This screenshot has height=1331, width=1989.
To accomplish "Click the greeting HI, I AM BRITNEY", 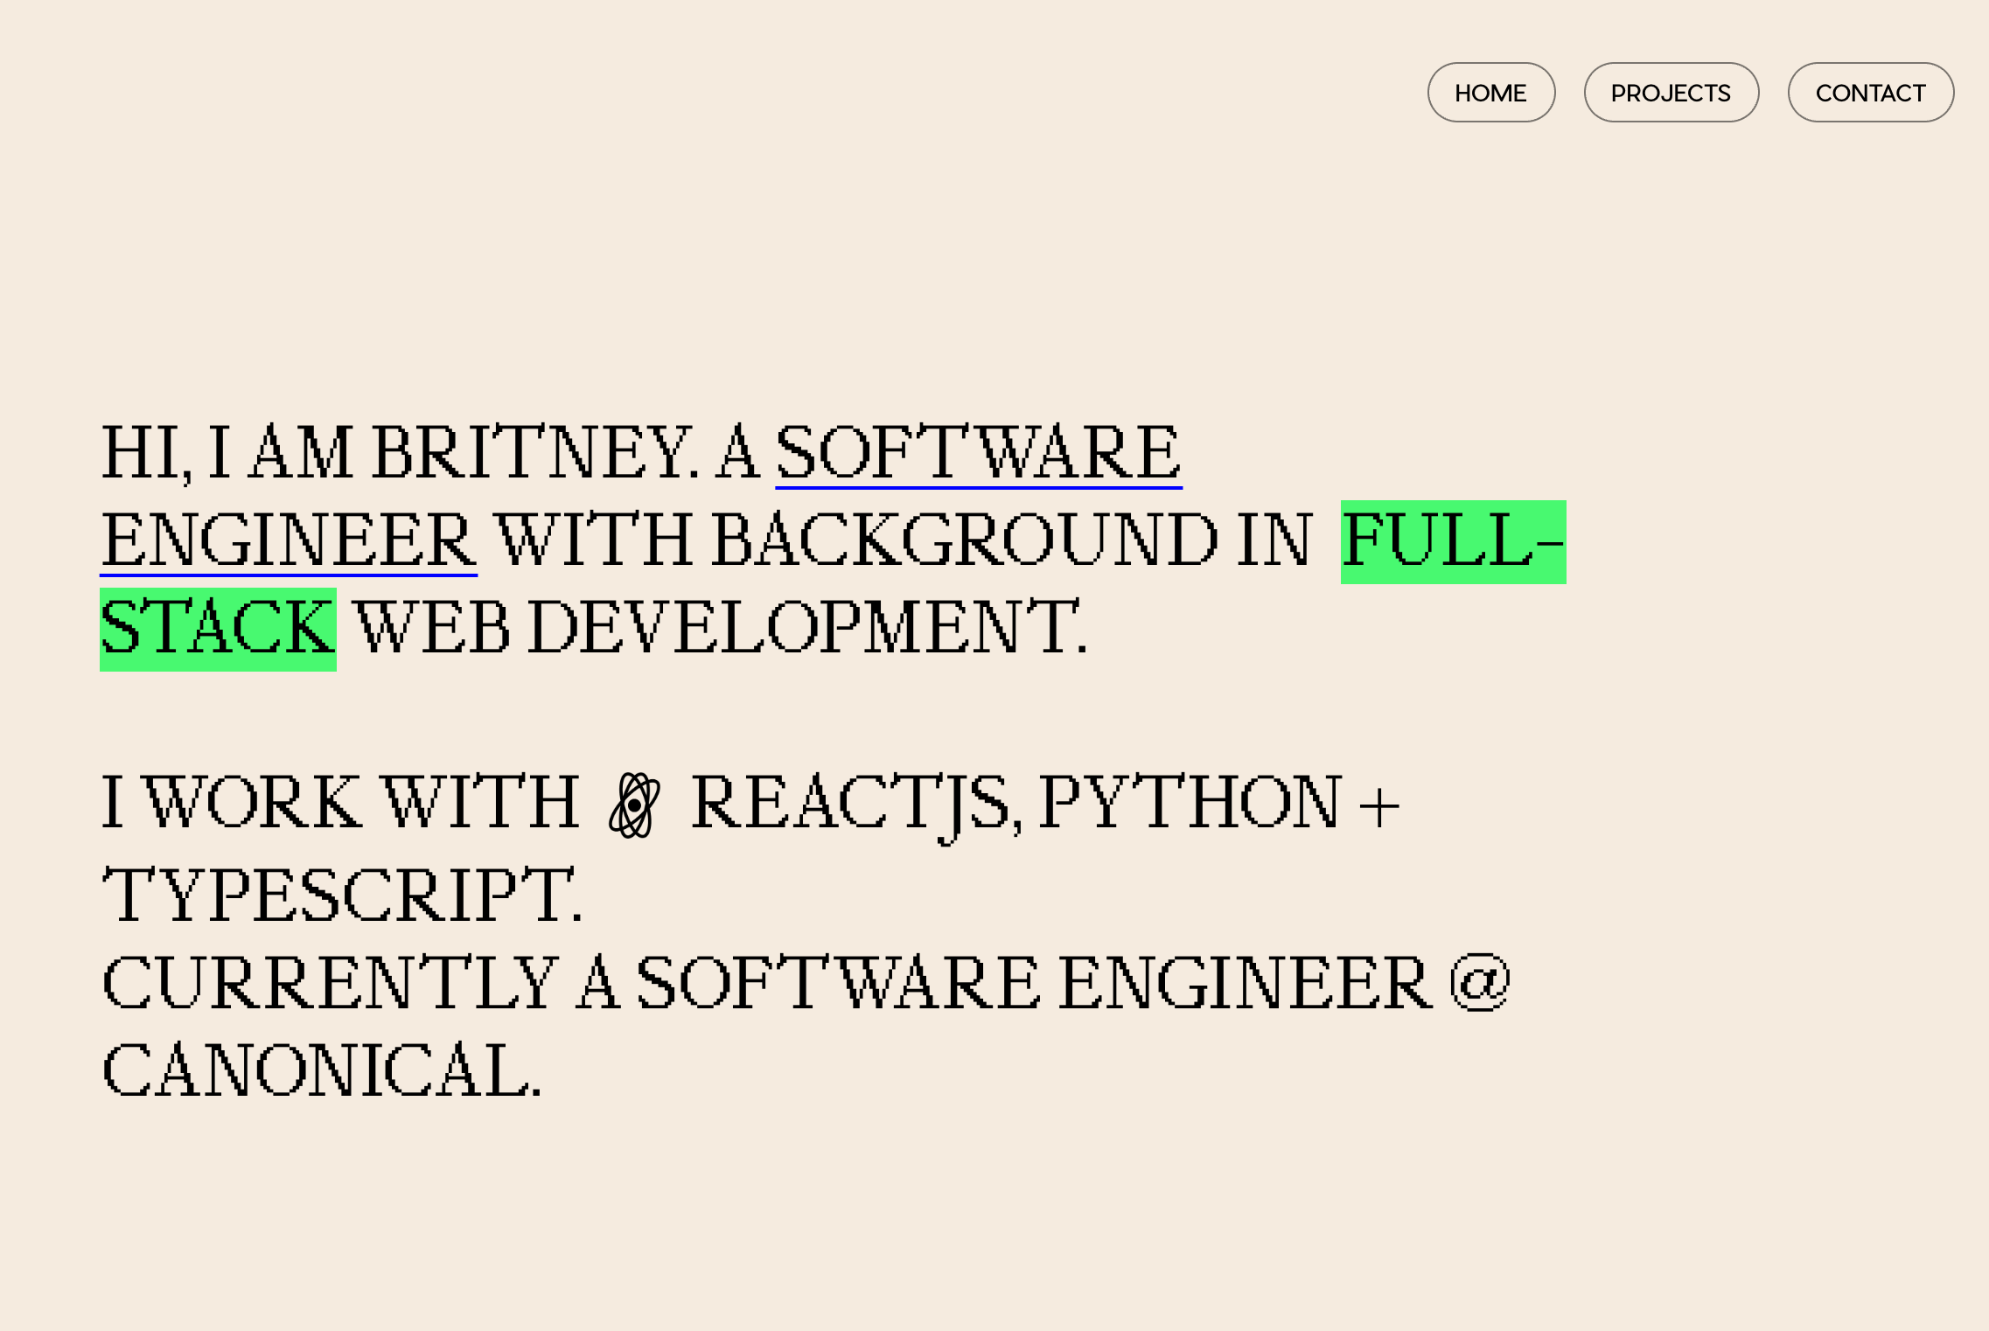I will (394, 450).
